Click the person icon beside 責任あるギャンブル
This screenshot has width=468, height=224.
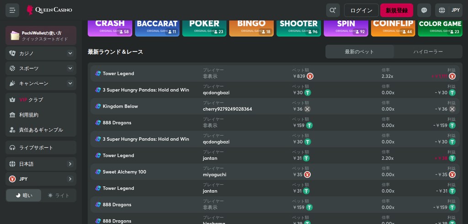[12, 130]
